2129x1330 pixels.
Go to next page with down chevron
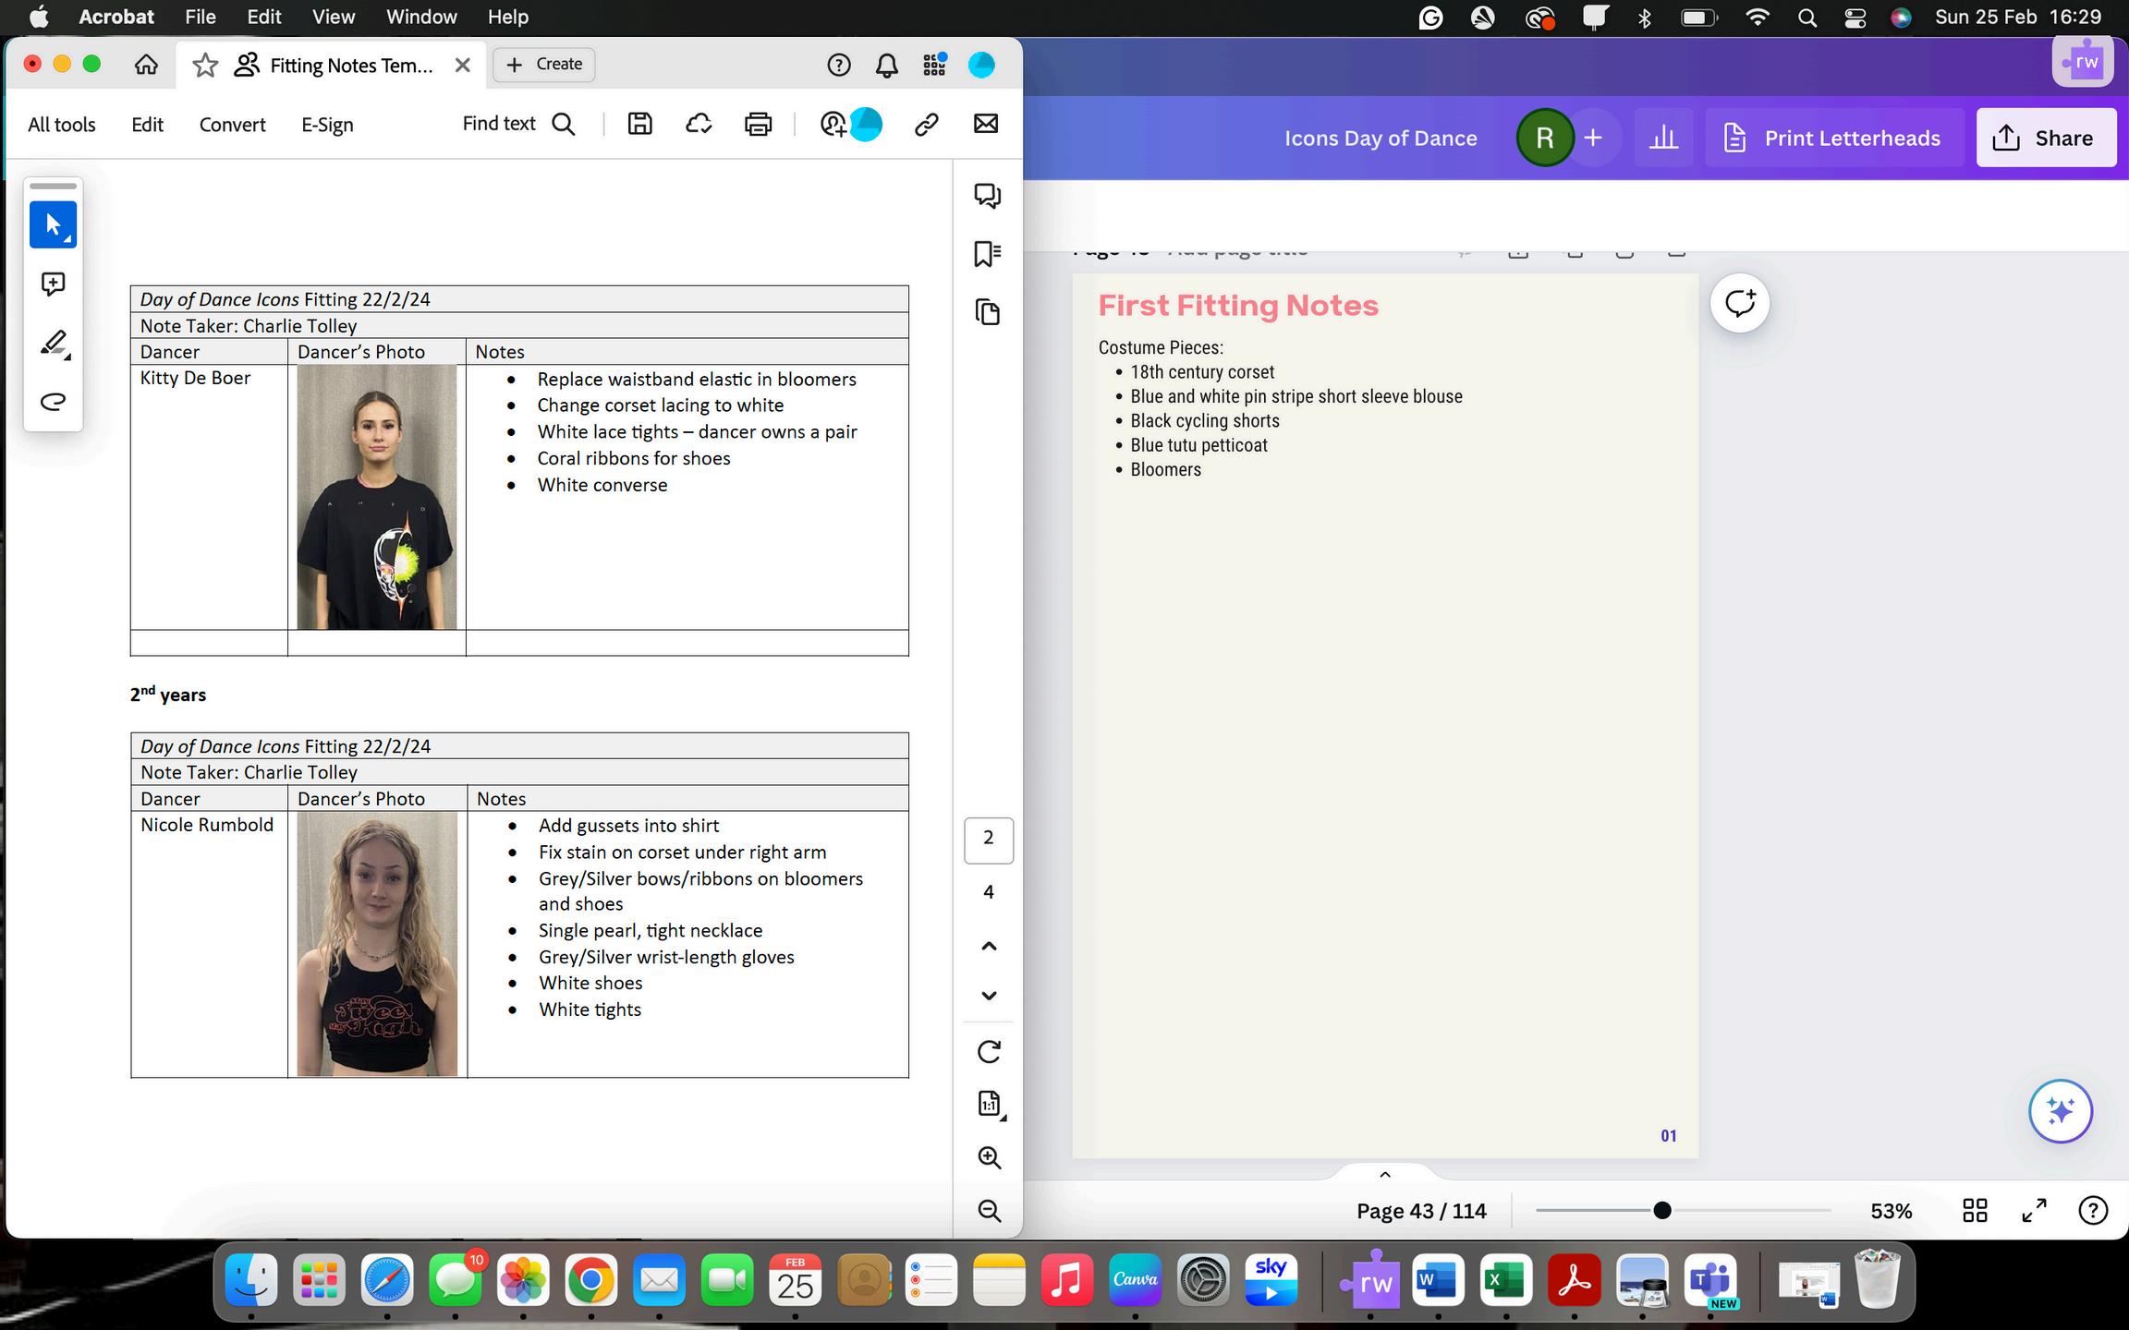pyautogui.click(x=989, y=996)
